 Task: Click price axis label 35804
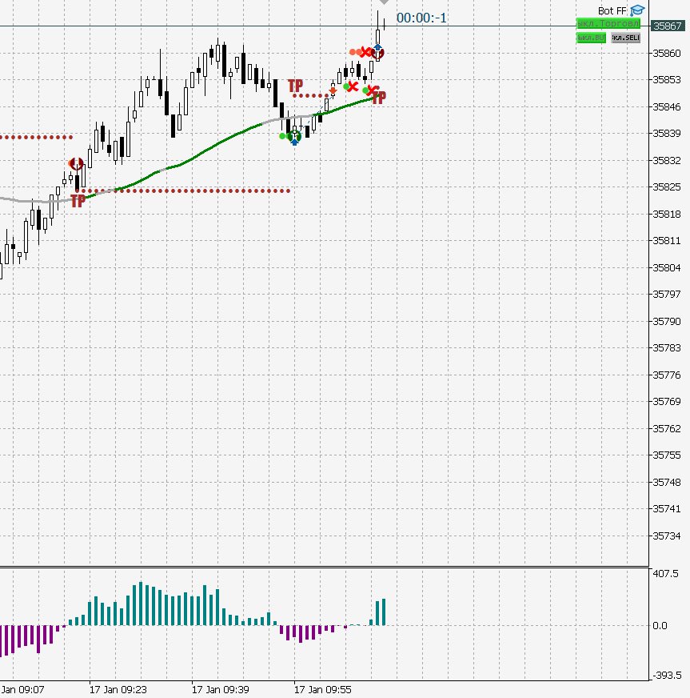(x=667, y=267)
